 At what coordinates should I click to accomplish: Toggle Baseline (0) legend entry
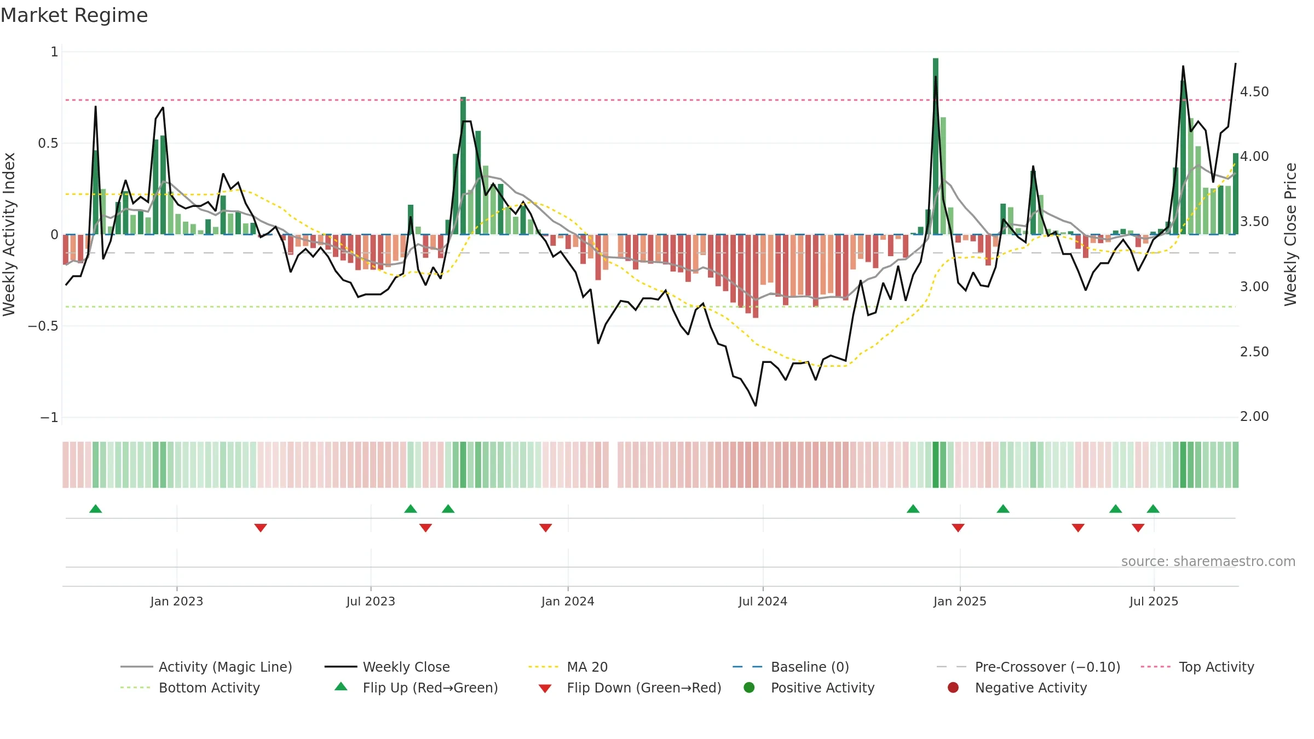[791, 667]
